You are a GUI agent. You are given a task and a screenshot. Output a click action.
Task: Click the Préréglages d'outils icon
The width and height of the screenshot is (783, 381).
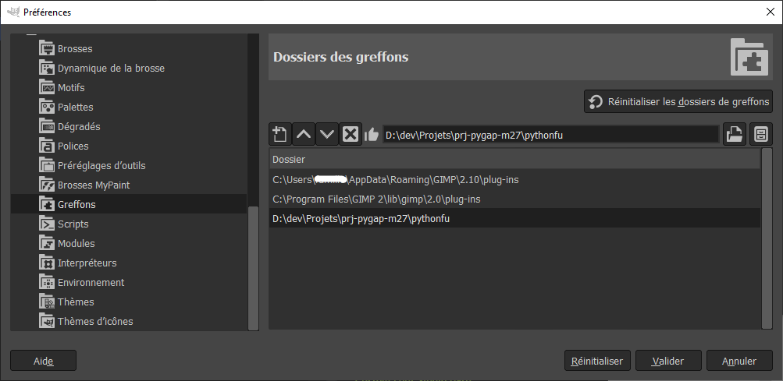[x=47, y=165]
